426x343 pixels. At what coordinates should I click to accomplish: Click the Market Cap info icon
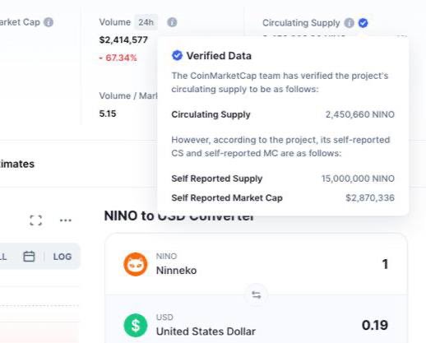49,22
